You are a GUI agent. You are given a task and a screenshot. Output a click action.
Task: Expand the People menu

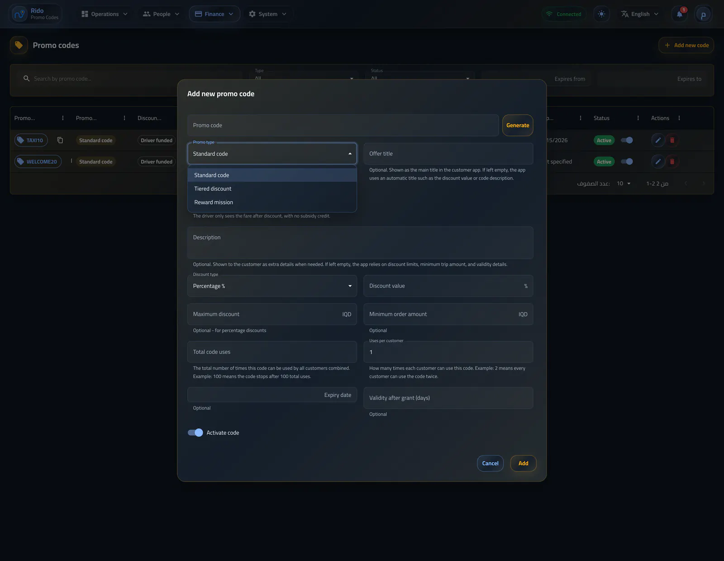click(x=161, y=14)
